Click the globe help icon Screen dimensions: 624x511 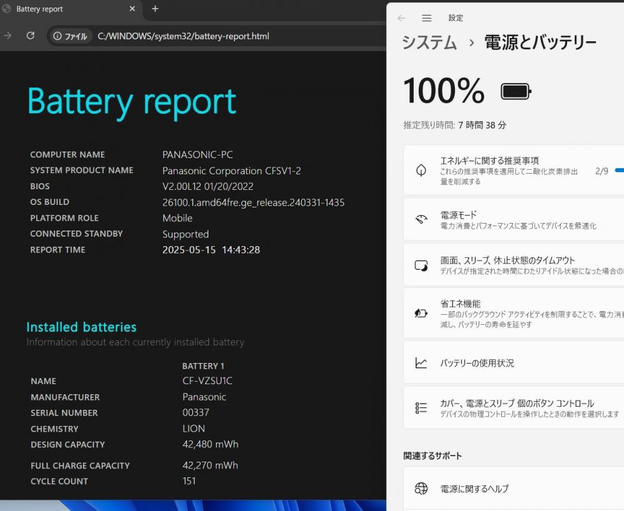(x=421, y=489)
